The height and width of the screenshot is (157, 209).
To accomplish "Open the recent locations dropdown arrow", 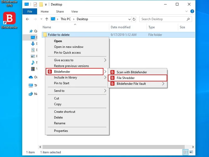I will [42, 19].
